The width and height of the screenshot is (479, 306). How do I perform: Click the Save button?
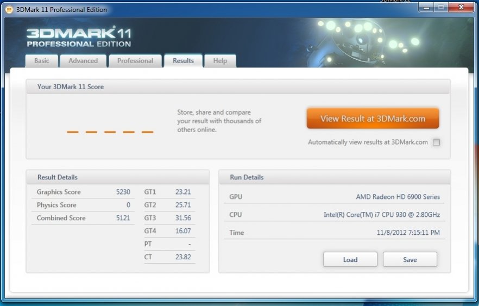(410, 260)
